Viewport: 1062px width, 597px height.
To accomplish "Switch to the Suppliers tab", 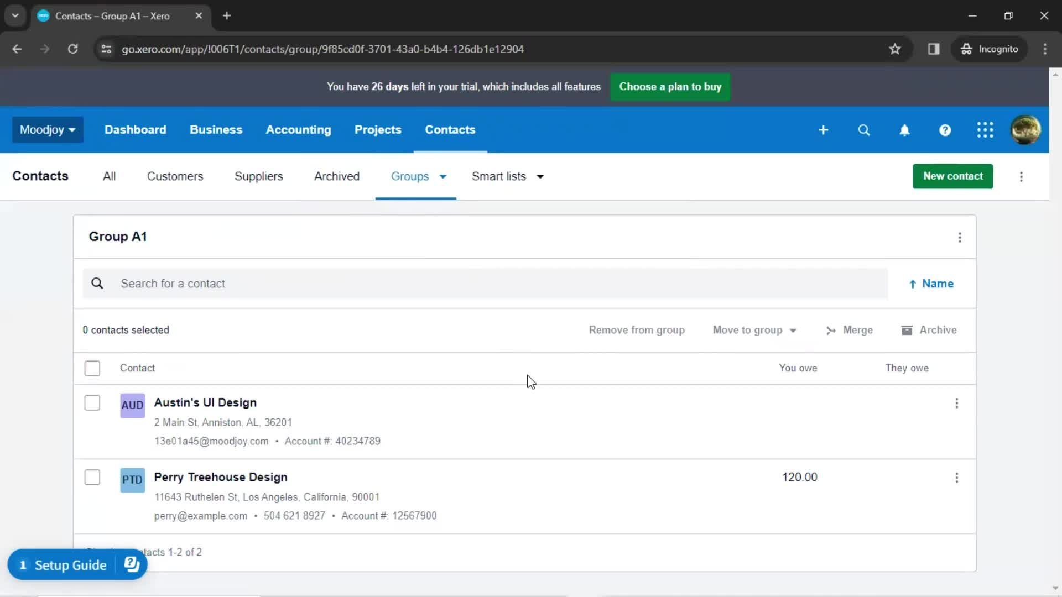I will 258,176.
